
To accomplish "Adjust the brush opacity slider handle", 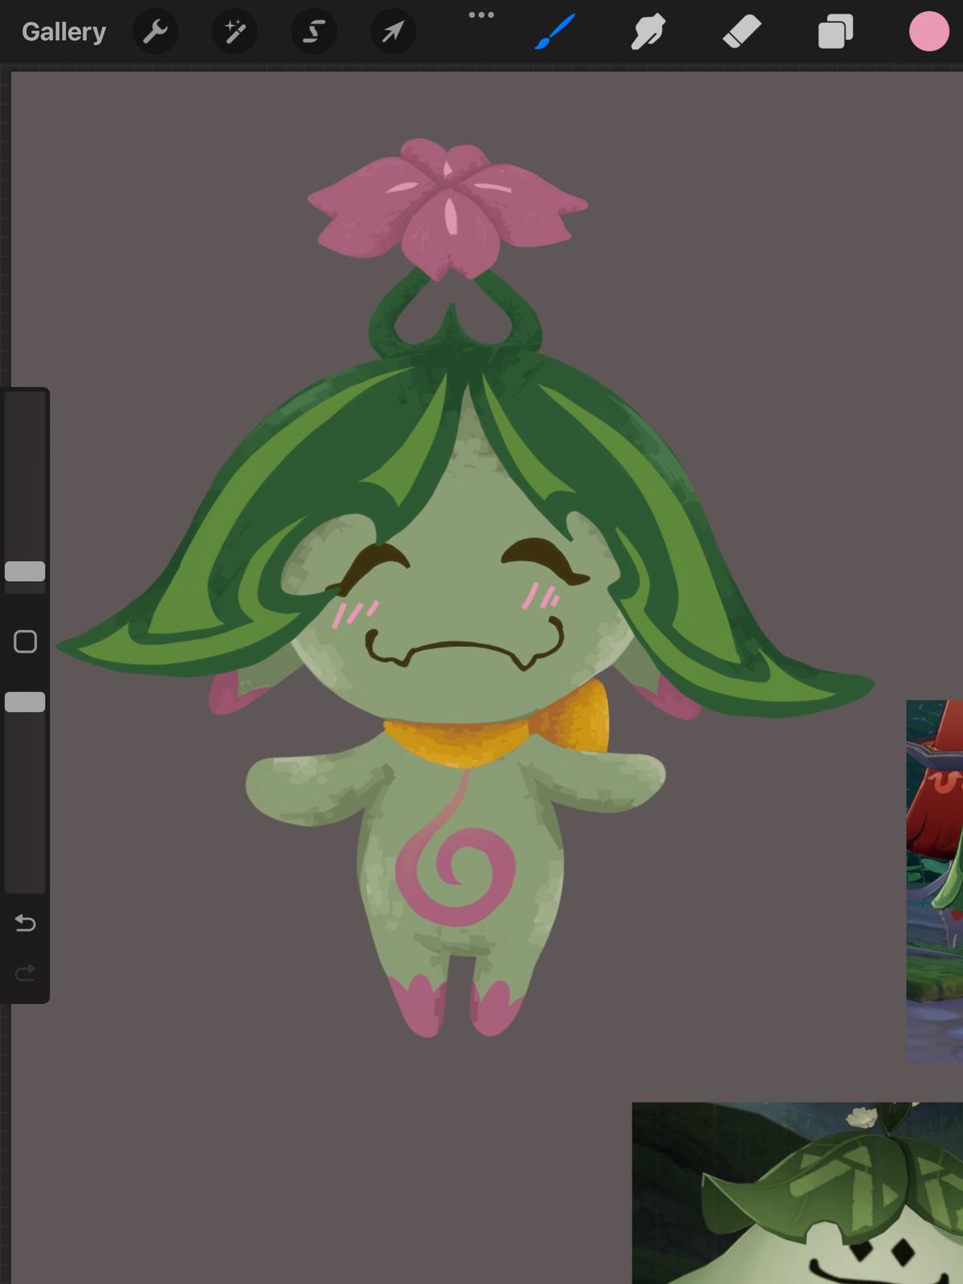I will pyautogui.click(x=25, y=702).
